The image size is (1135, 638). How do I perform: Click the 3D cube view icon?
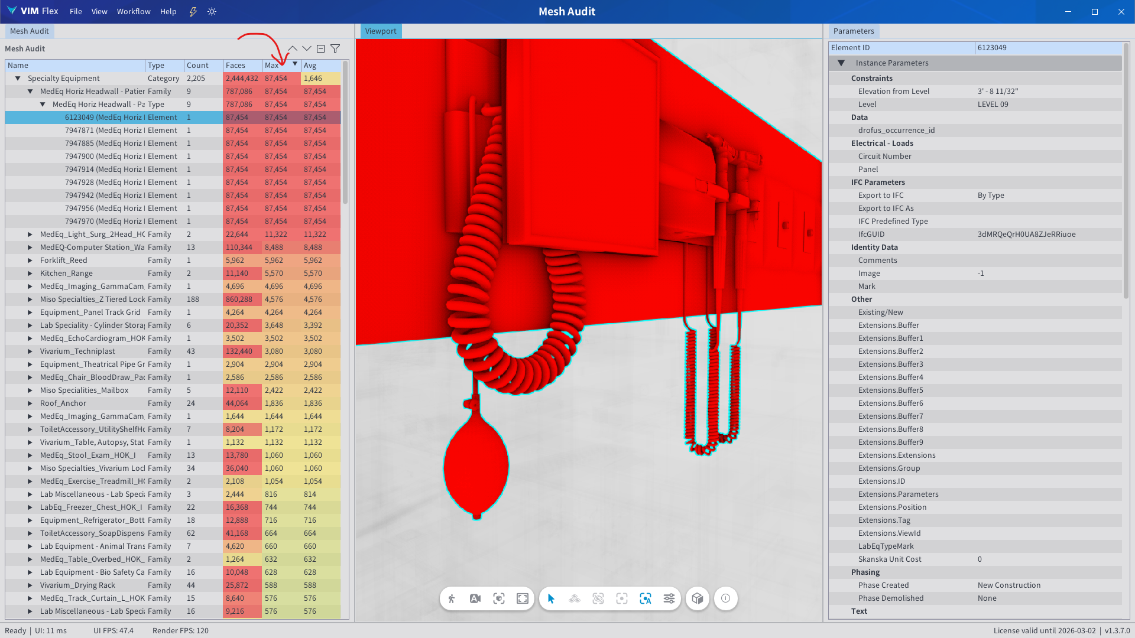pos(698,598)
